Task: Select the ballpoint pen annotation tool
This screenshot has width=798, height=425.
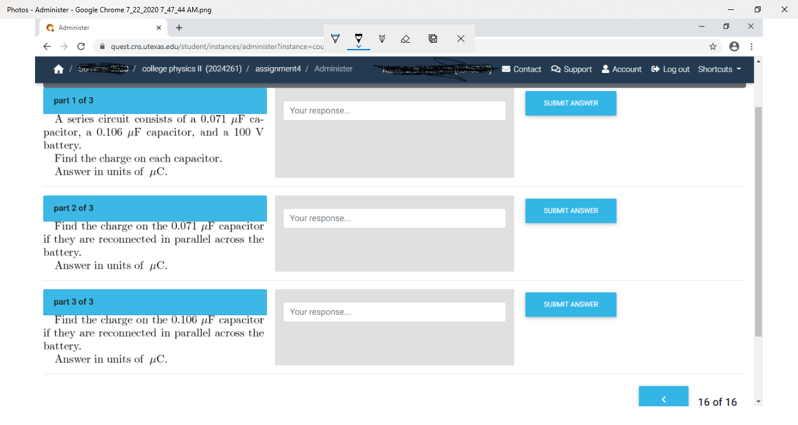Action: pos(359,37)
